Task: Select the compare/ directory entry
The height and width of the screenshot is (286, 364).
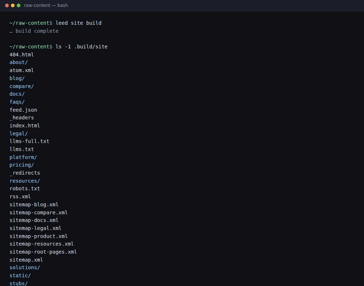Action: pyautogui.click(x=21, y=86)
